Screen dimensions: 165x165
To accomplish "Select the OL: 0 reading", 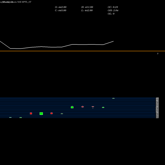I will 111,14.
